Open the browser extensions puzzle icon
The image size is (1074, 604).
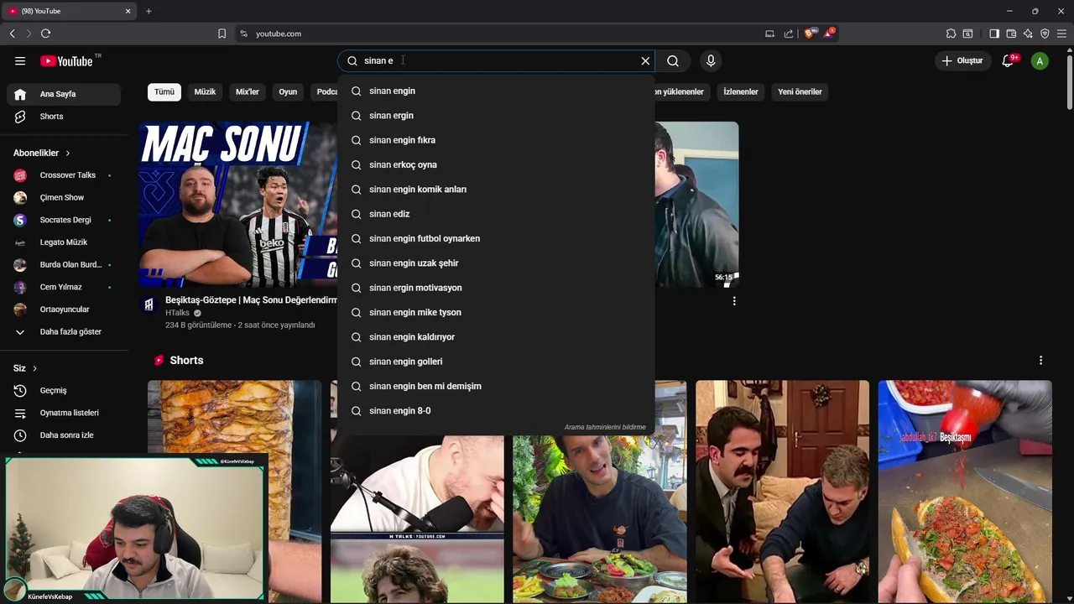[951, 34]
